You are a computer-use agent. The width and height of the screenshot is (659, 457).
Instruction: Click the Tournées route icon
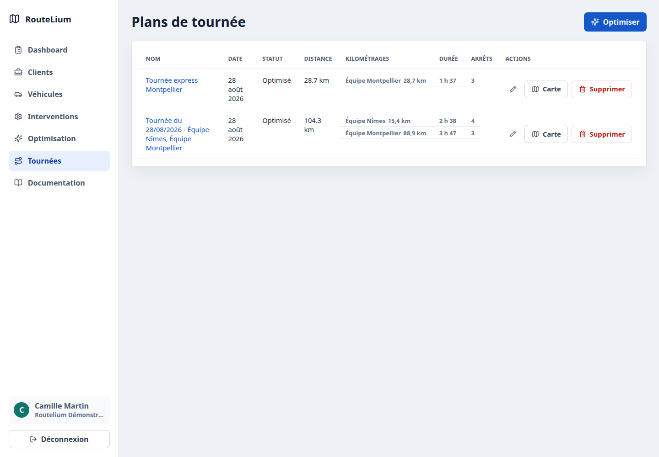pyautogui.click(x=18, y=161)
